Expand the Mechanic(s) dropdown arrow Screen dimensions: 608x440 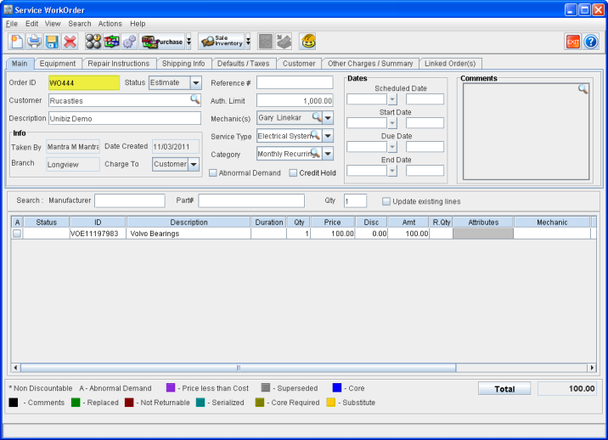[x=328, y=117]
